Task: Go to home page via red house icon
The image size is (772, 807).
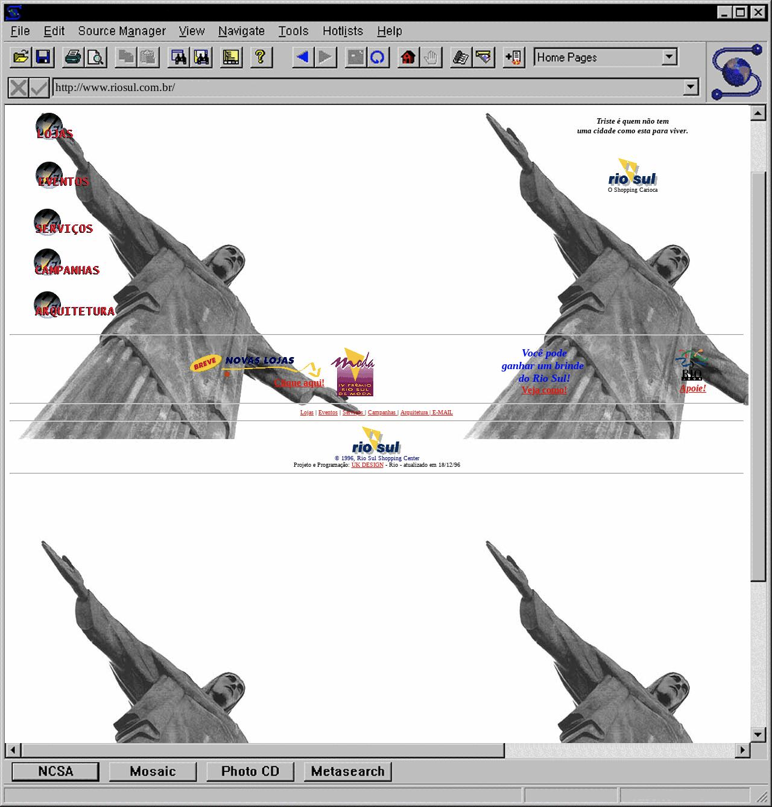Action: [408, 57]
